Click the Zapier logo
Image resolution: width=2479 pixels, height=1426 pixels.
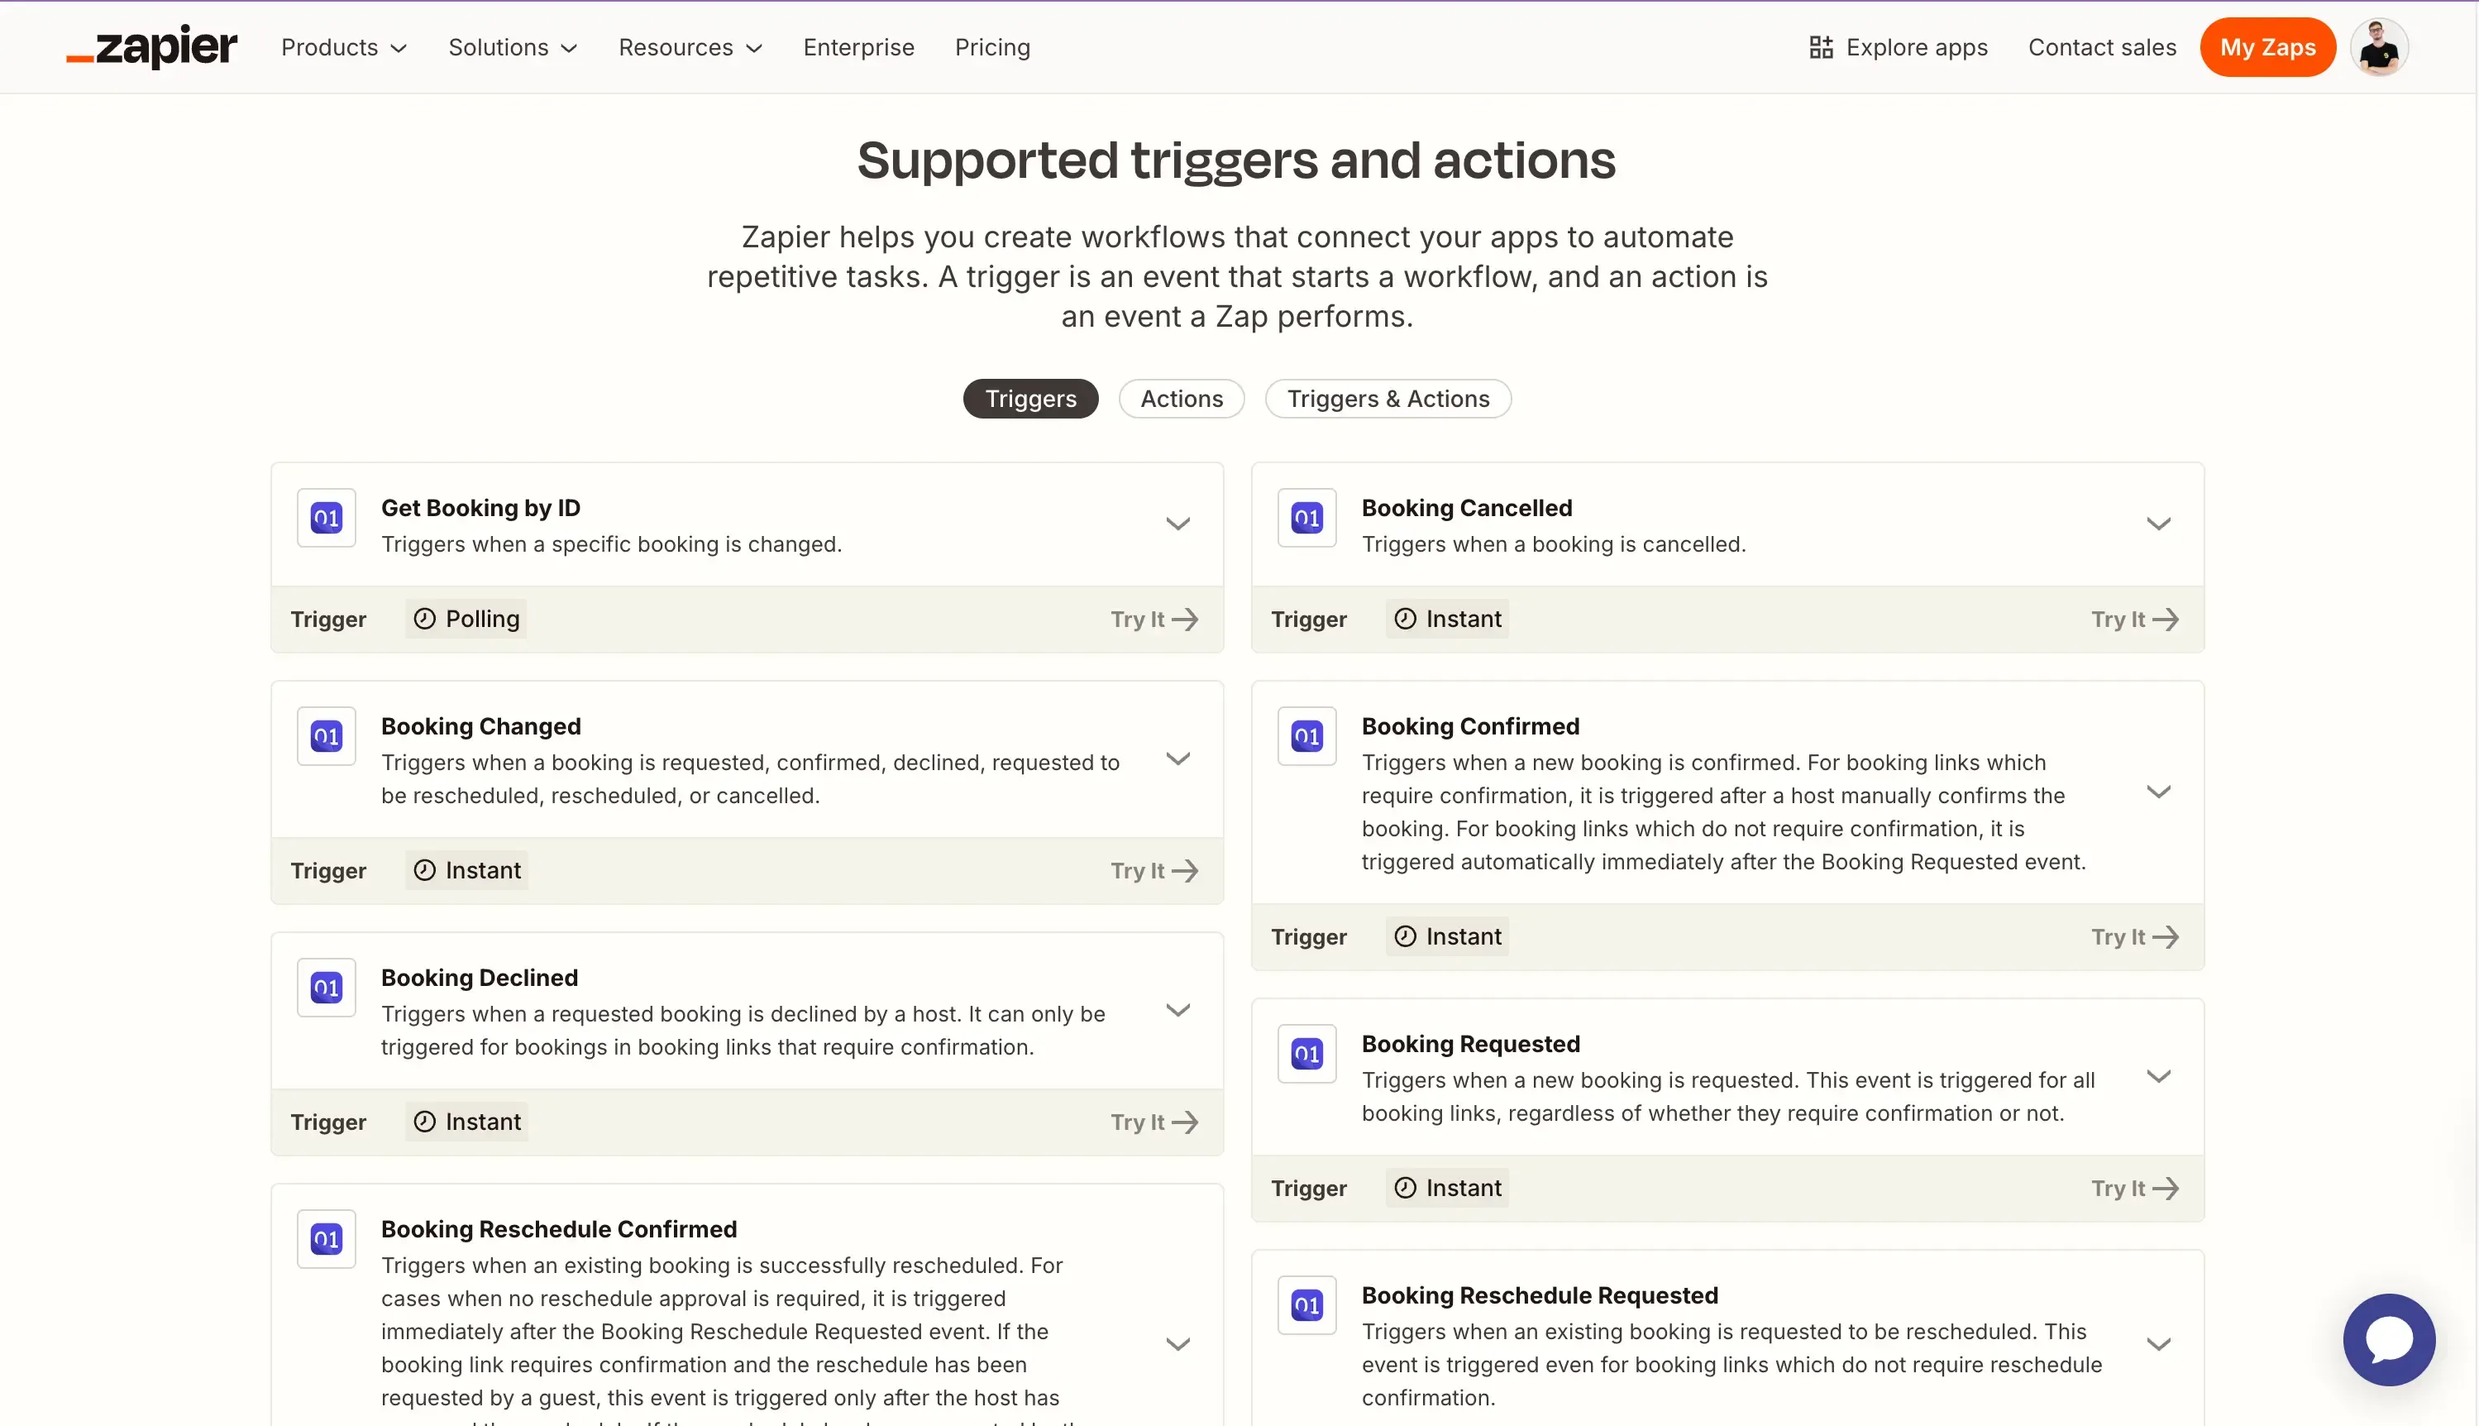coord(150,46)
